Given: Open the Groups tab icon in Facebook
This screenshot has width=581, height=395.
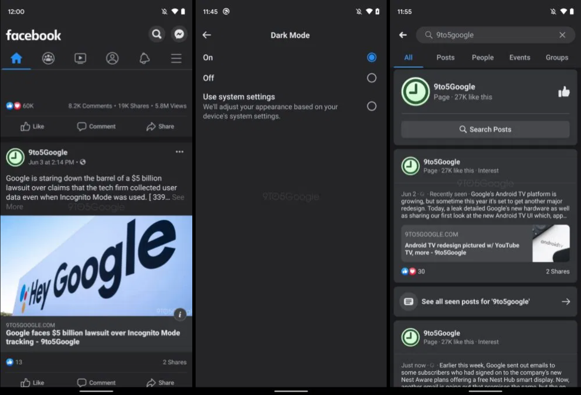Looking at the screenshot, I should tap(48, 58).
